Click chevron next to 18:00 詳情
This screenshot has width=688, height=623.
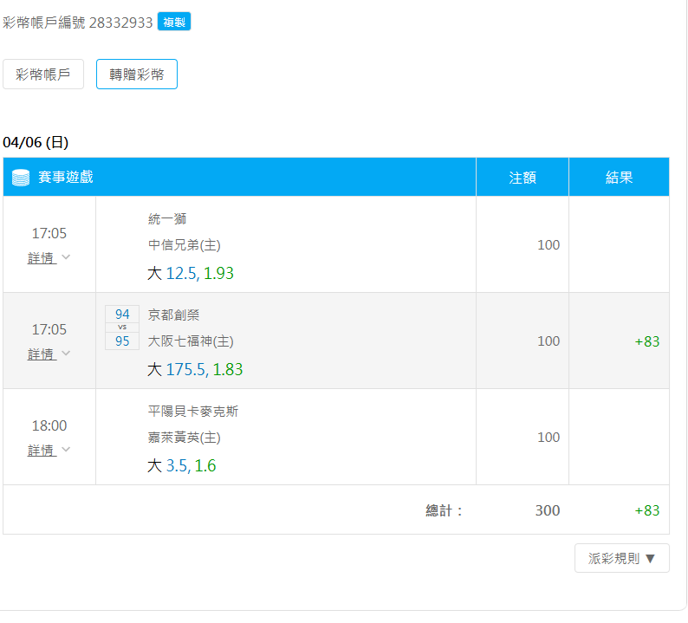pyautogui.click(x=66, y=449)
